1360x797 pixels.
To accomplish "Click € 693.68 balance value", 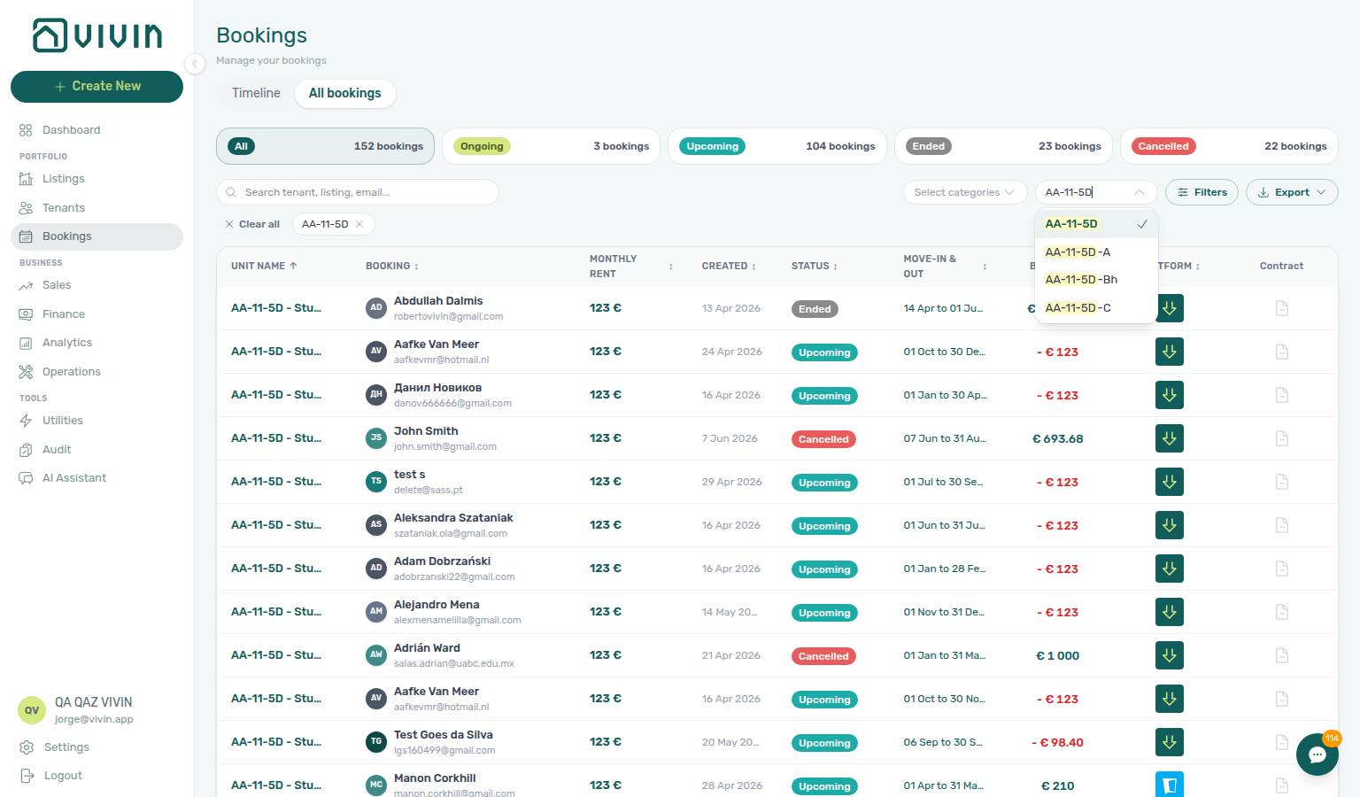I will pos(1058,438).
